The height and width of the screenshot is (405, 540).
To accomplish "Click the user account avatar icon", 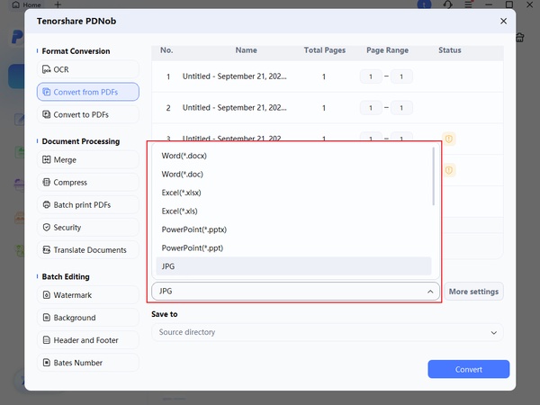I will point(424,4).
